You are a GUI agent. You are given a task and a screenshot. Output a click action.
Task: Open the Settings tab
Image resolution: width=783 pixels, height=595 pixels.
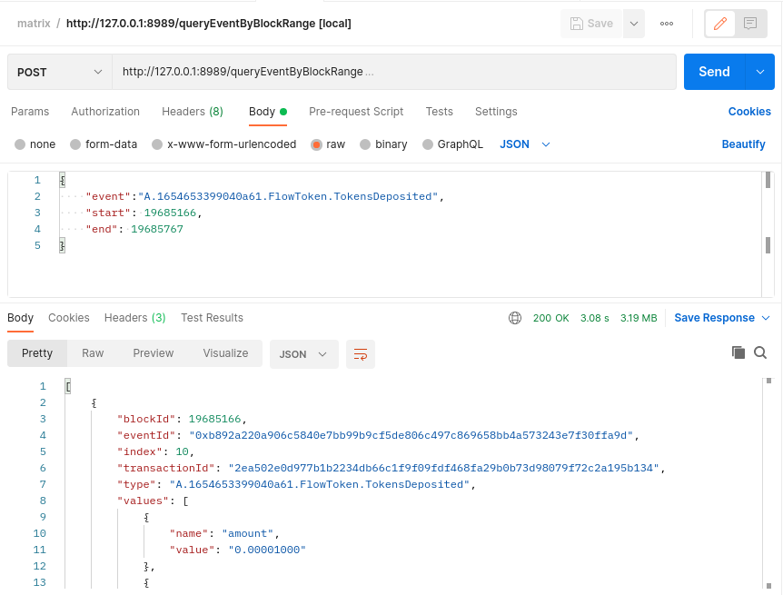496,112
